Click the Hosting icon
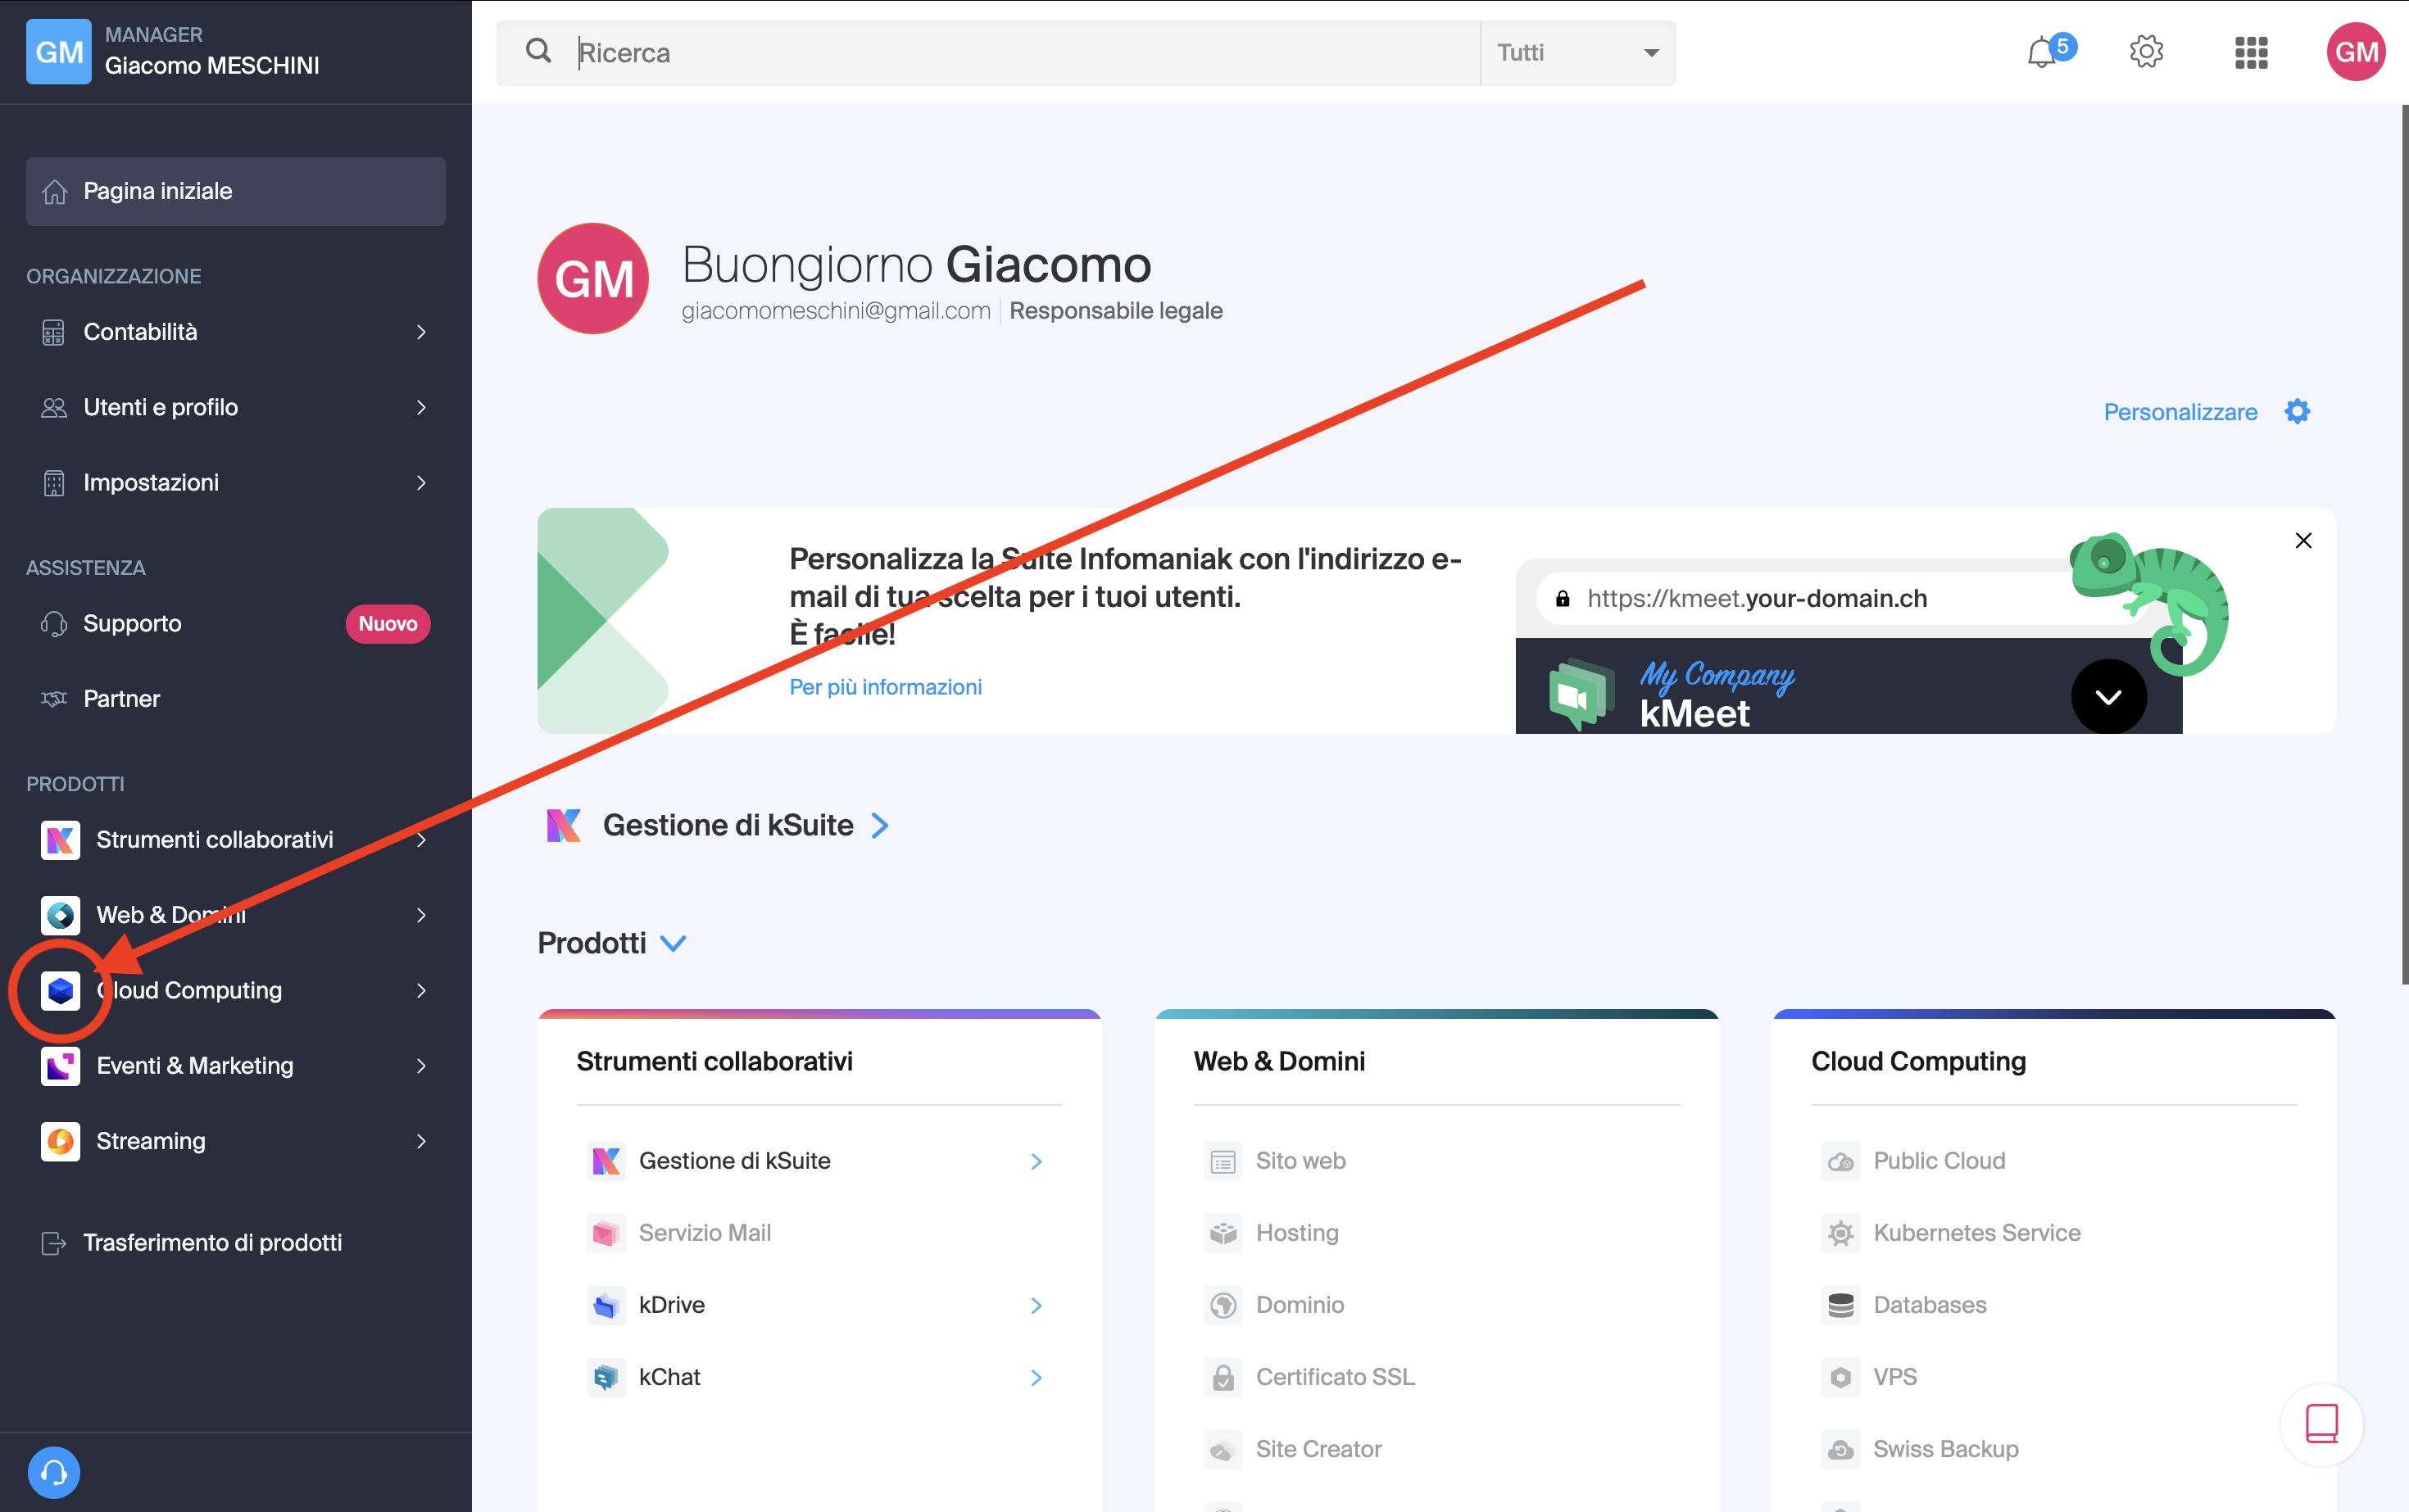2409x1512 pixels. click(x=1223, y=1233)
